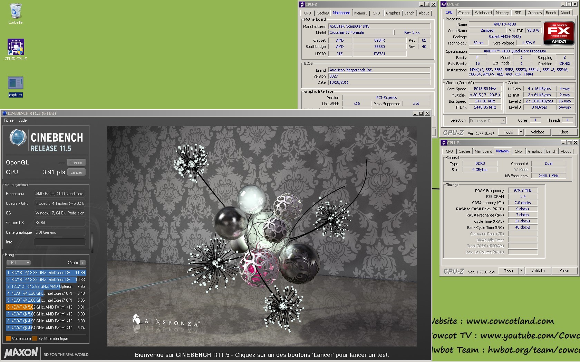
Task: Click Validate in top-right CPU-Z window
Action: 537,132
